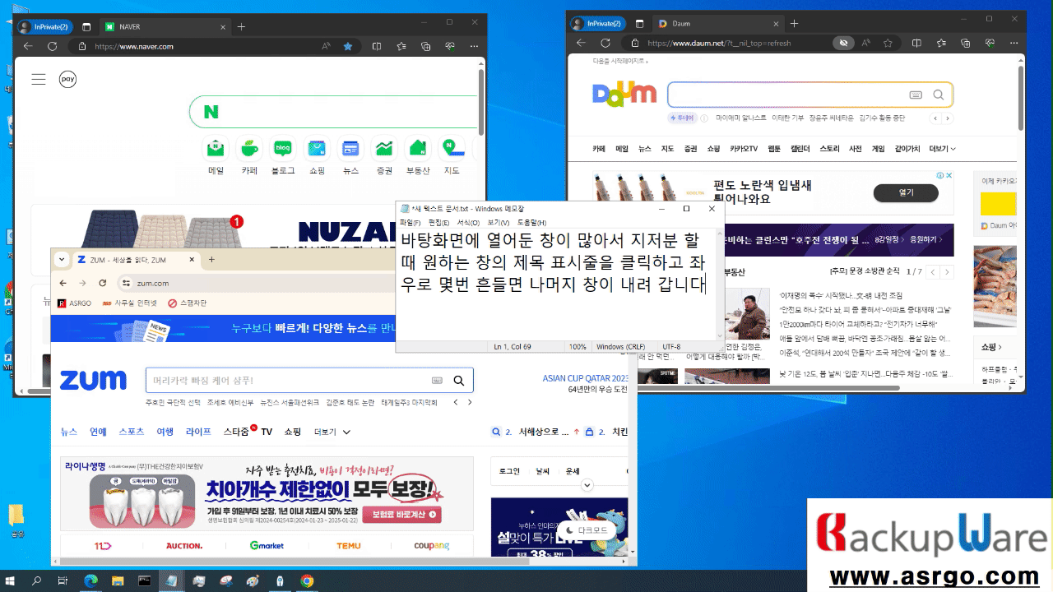
Task: Open the Naver 쇼핑 shortcut icon
Action: (x=317, y=149)
